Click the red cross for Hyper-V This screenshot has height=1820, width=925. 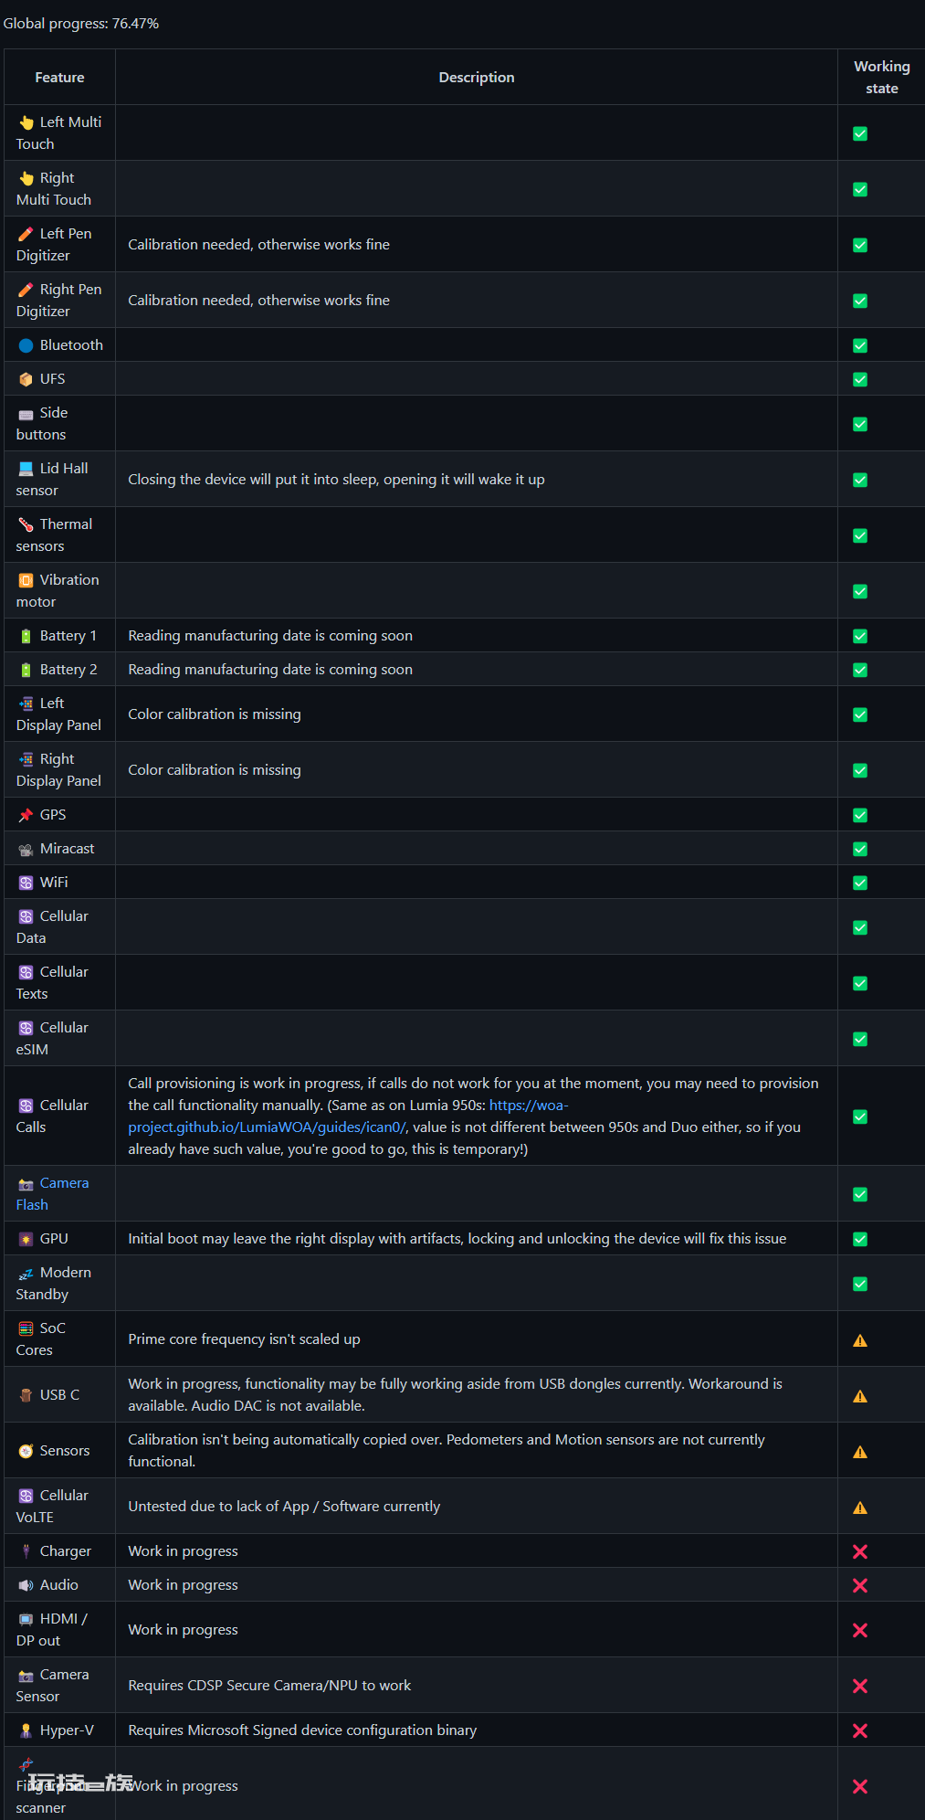860,1730
